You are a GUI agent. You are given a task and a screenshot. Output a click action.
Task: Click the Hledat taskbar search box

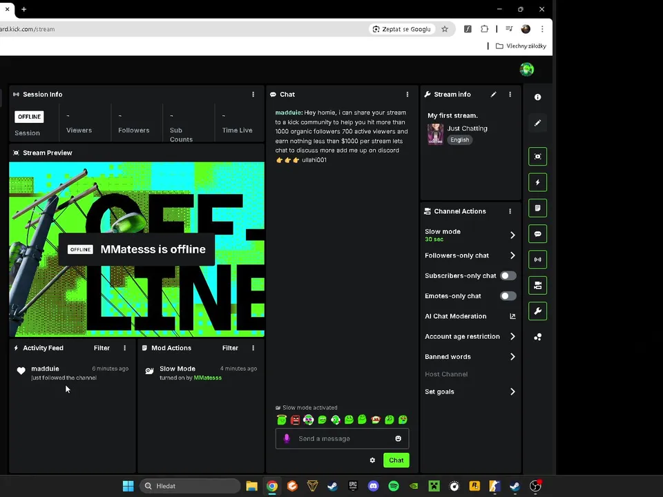pos(190,486)
